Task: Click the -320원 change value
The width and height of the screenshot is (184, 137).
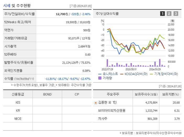Action: (75, 14)
